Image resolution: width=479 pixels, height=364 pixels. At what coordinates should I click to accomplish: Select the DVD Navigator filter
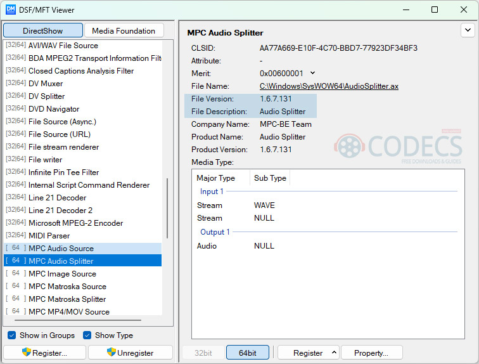point(83,109)
